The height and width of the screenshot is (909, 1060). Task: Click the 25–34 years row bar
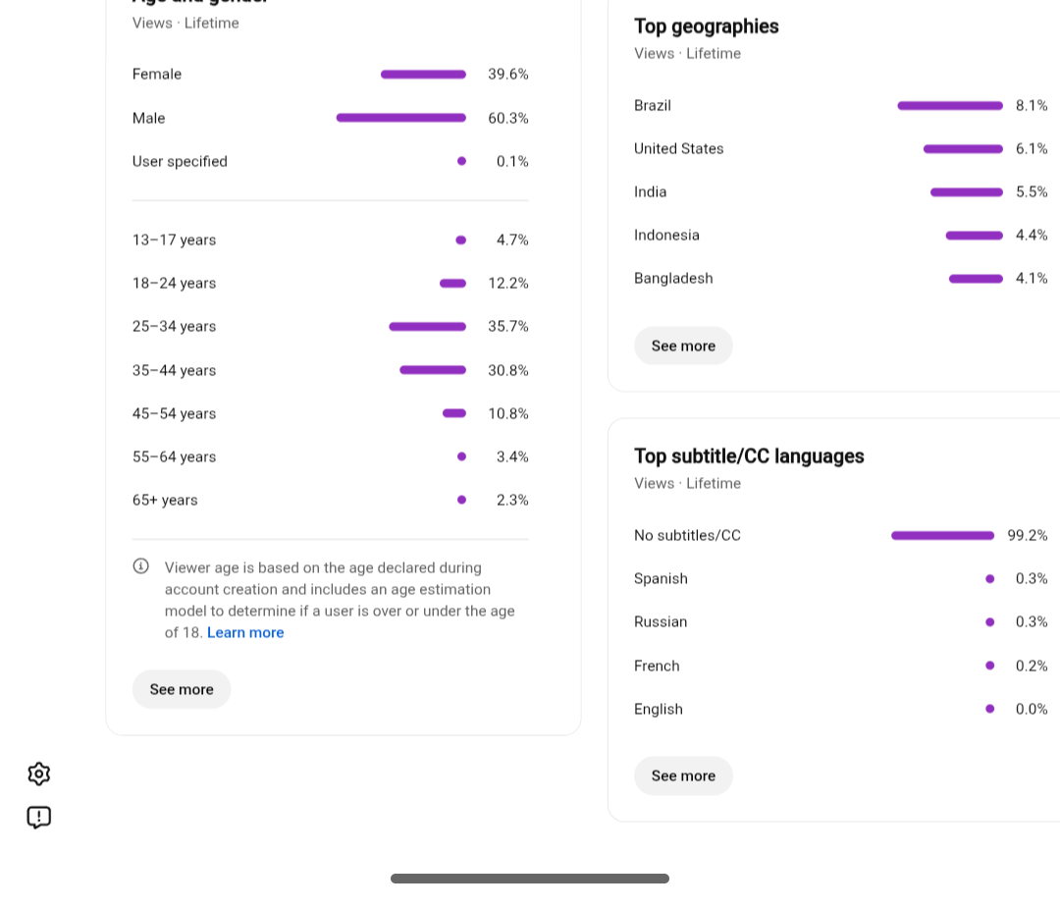pyautogui.click(x=427, y=327)
